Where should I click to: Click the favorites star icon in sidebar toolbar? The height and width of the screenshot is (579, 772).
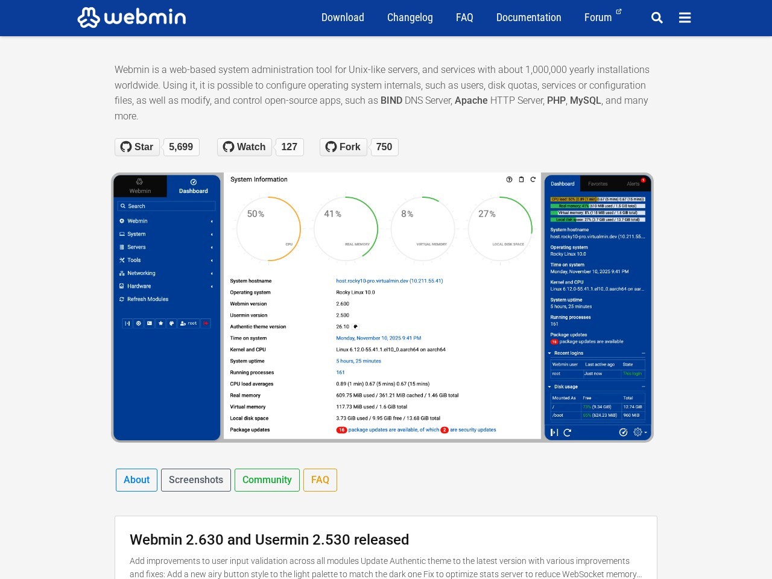[x=161, y=323]
